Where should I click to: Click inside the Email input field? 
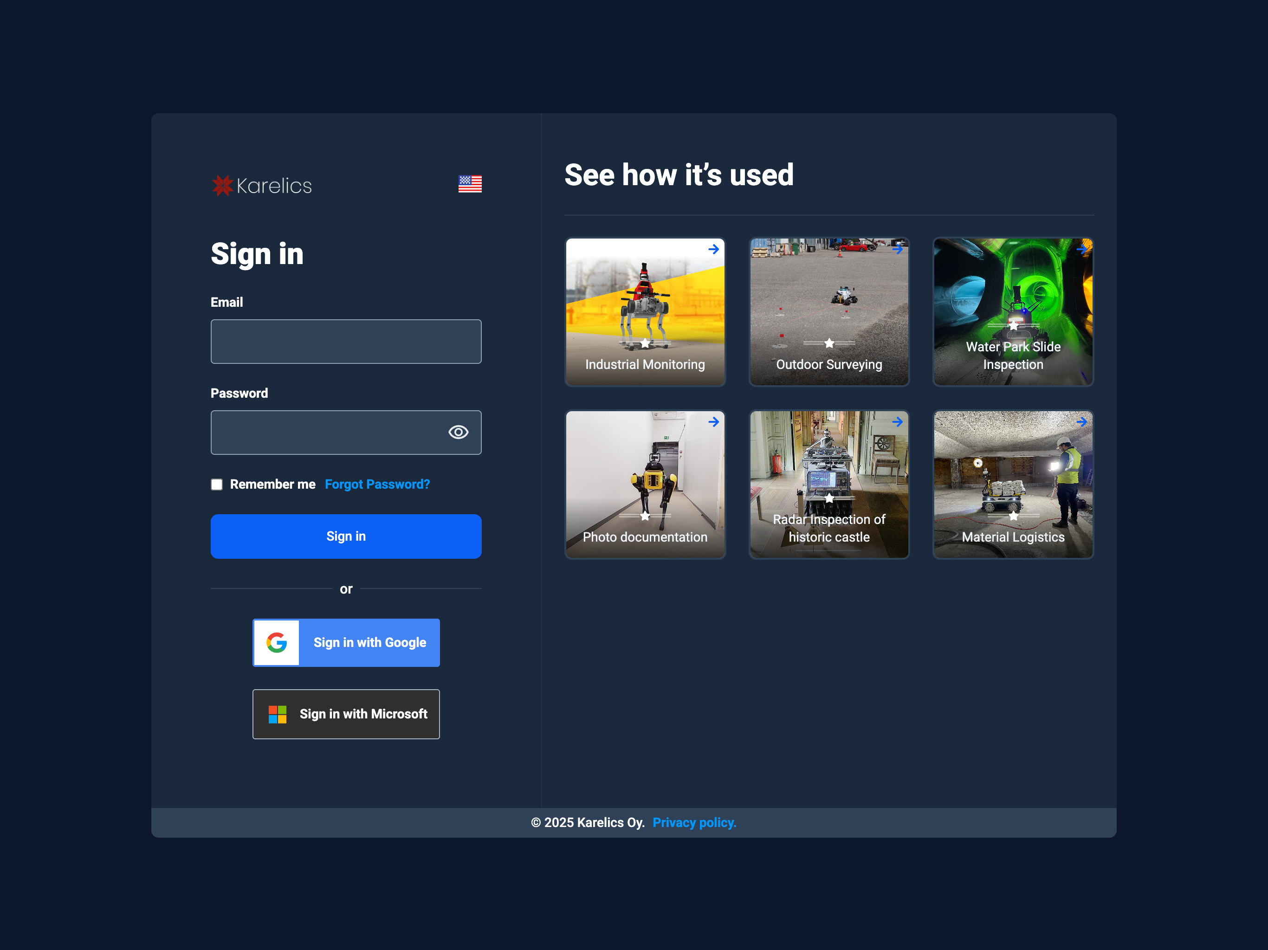click(x=346, y=341)
